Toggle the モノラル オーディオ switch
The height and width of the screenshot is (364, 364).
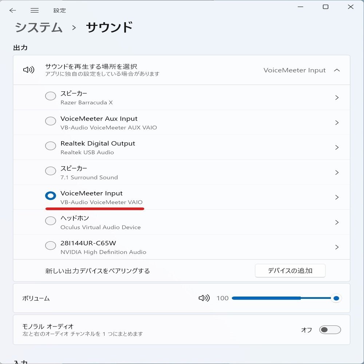pos(330,330)
